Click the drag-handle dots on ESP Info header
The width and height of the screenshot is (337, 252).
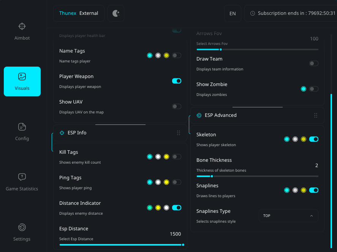[x=179, y=133]
